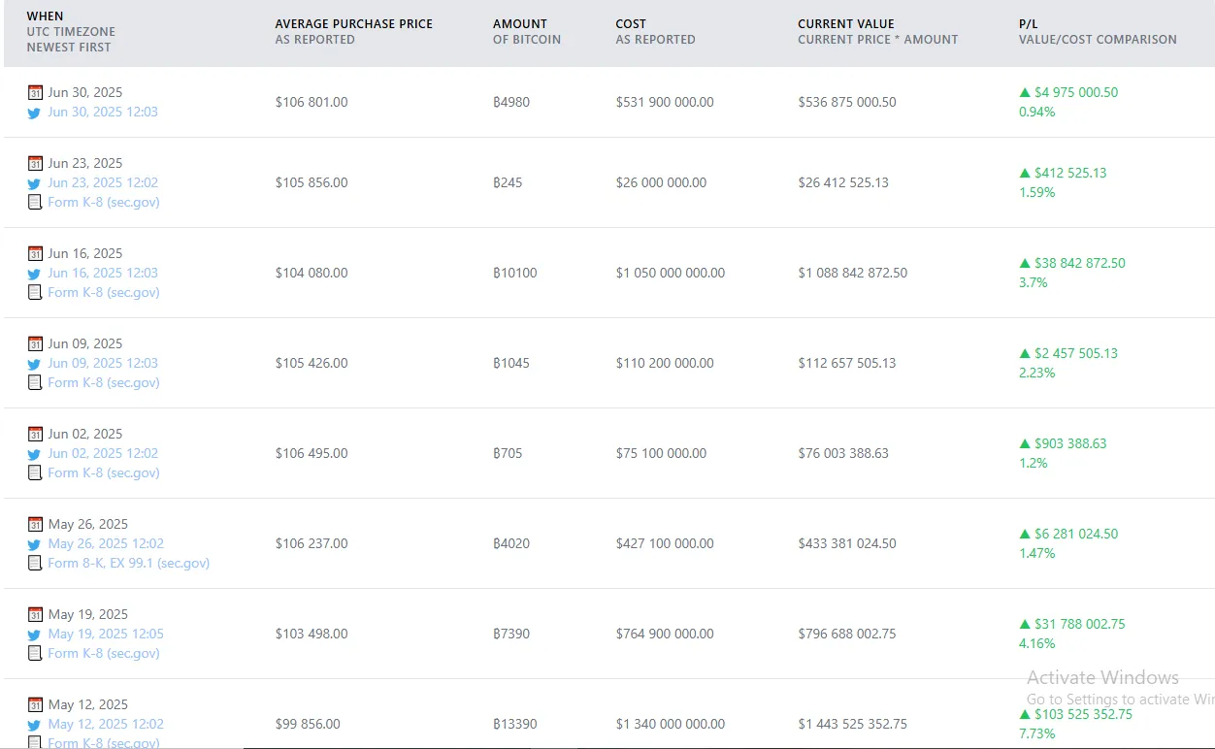Click the AVERAGE PURCHASE PRICE column header
Viewport: 1215px width, 749px height.
[x=353, y=23]
